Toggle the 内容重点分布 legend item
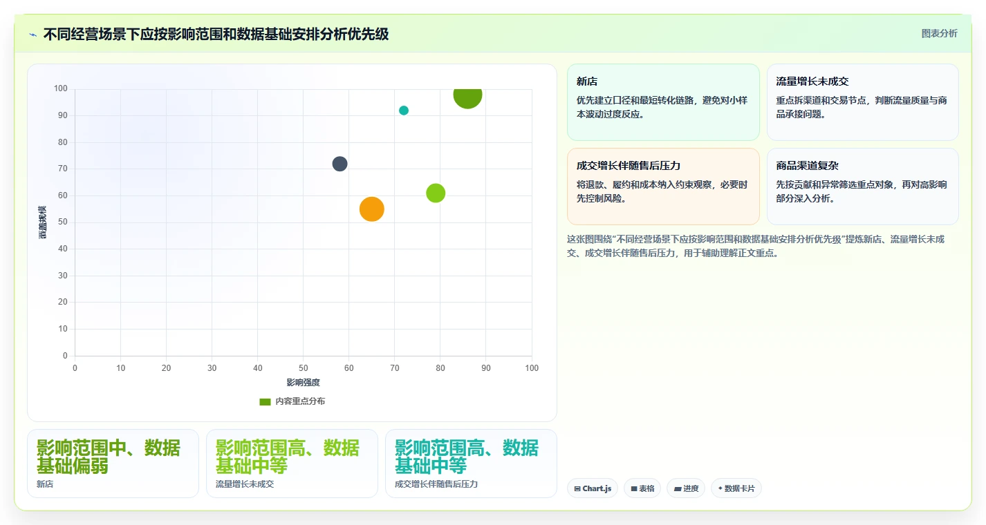 tap(292, 401)
